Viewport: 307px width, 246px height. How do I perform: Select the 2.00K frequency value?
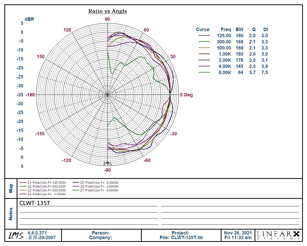pyautogui.click(x=224, y=60)
